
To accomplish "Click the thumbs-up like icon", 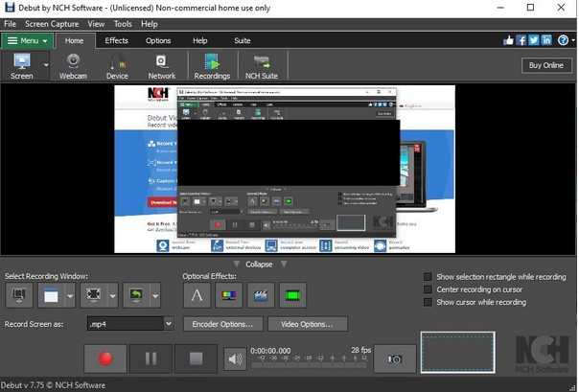I will (508, 40).
